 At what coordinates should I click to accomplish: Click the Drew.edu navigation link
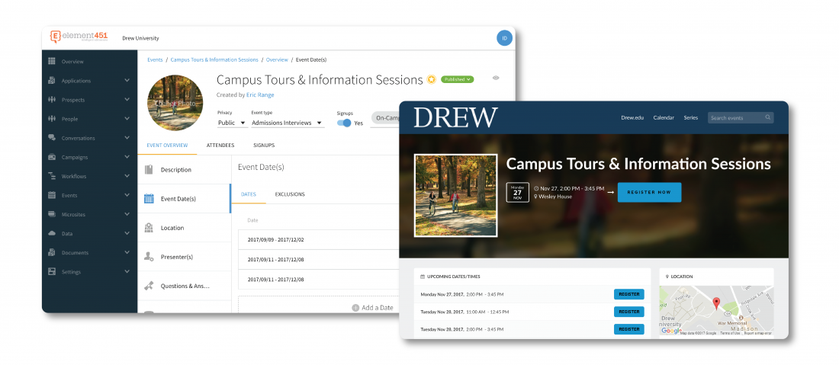tap(632, 117)
